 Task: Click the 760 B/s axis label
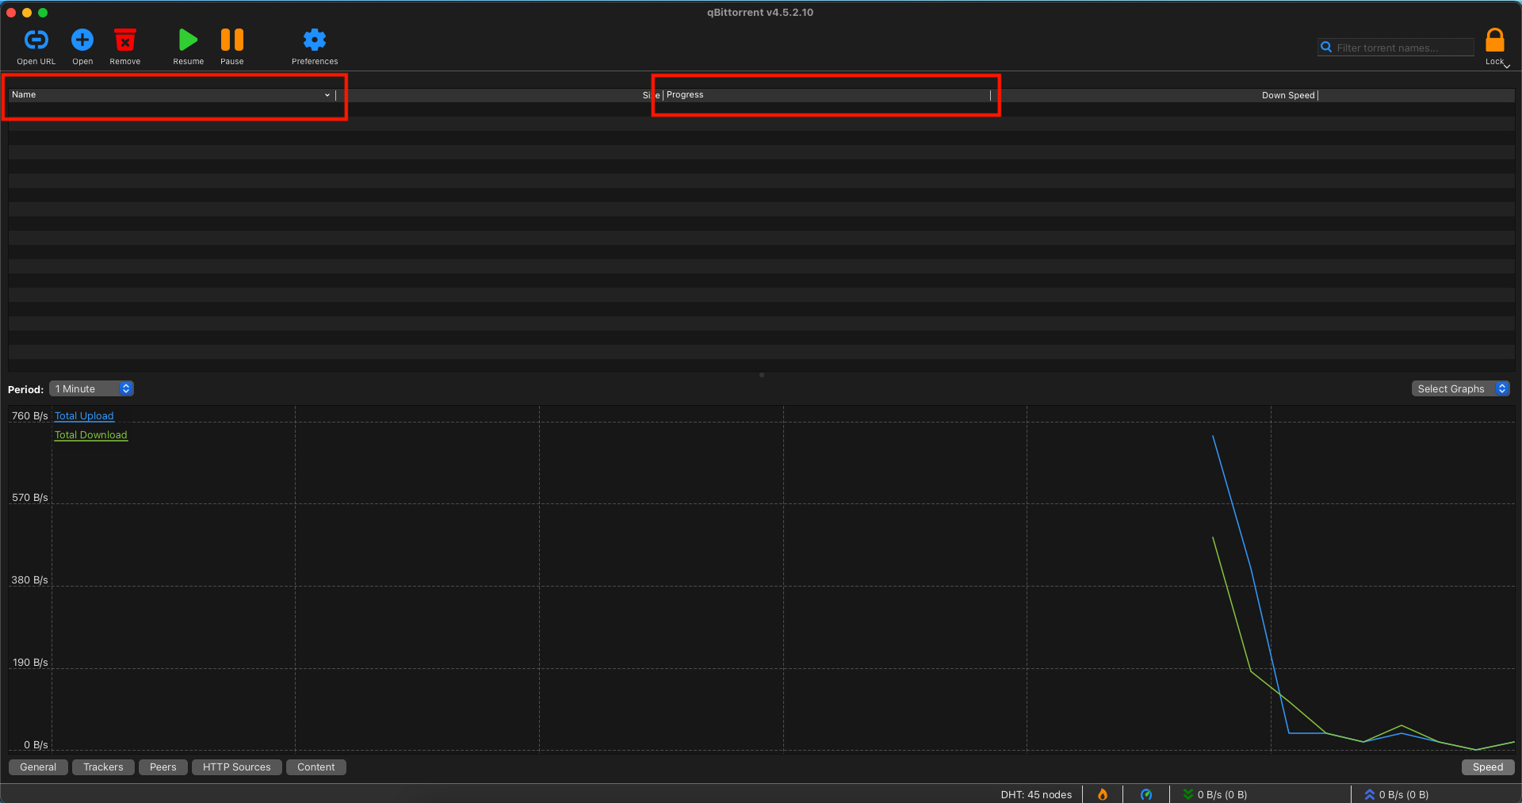tap(29, 416)
